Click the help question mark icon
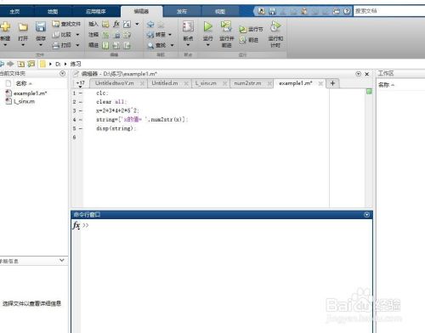Image resolution: width=425 pixels, height=333 pixels. [x=347, y=11]
